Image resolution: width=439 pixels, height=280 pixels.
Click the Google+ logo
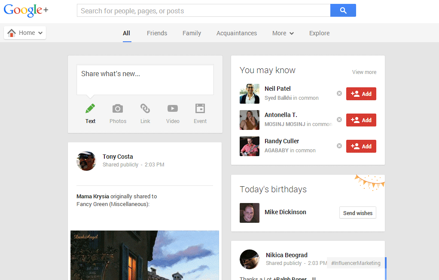pos(26,10)
